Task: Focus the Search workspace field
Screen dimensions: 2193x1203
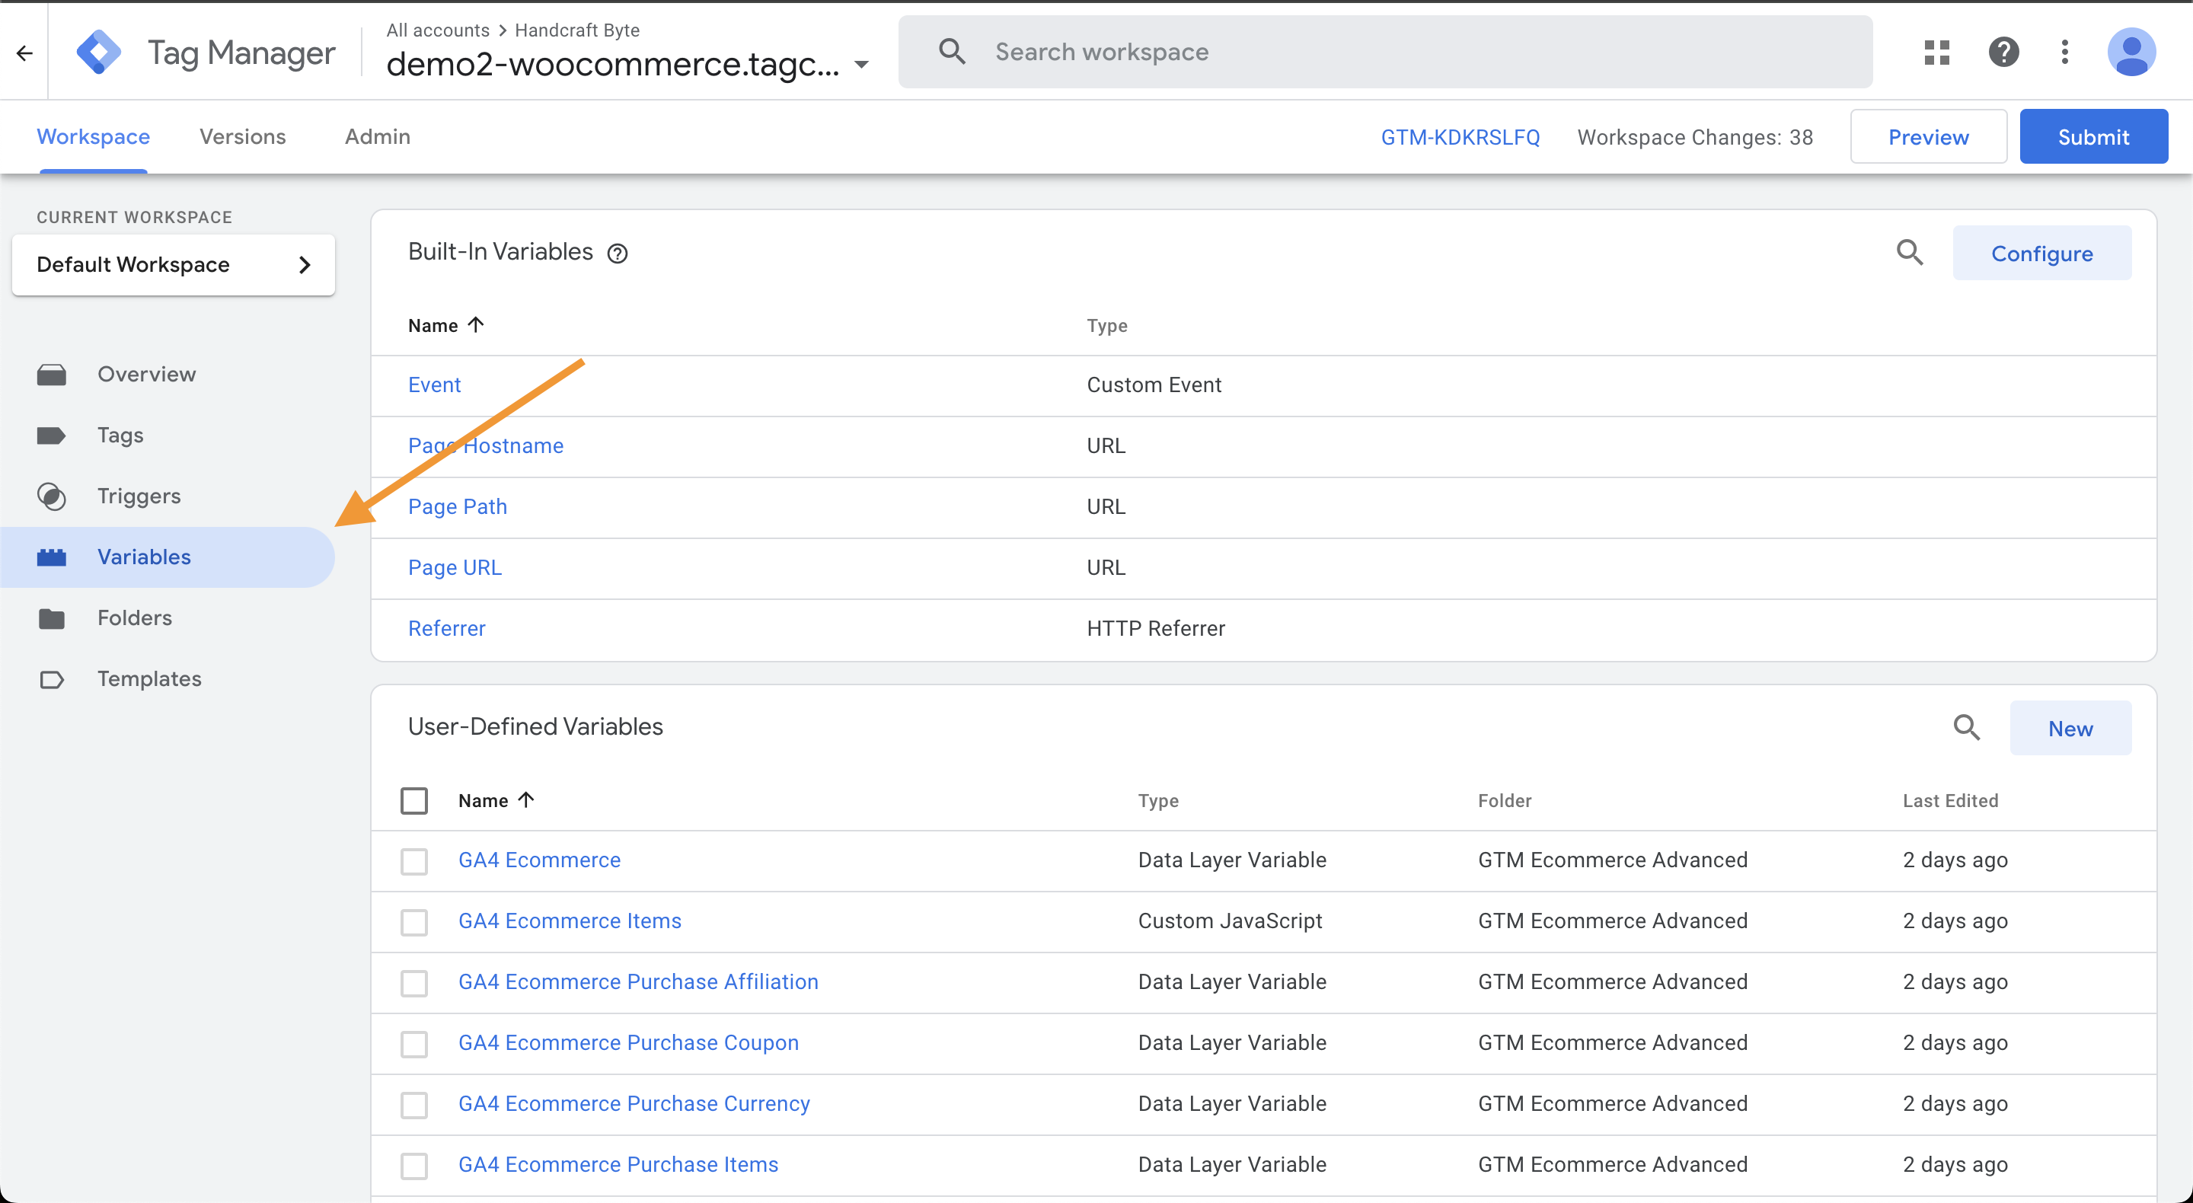Action: pos(1413,52)
